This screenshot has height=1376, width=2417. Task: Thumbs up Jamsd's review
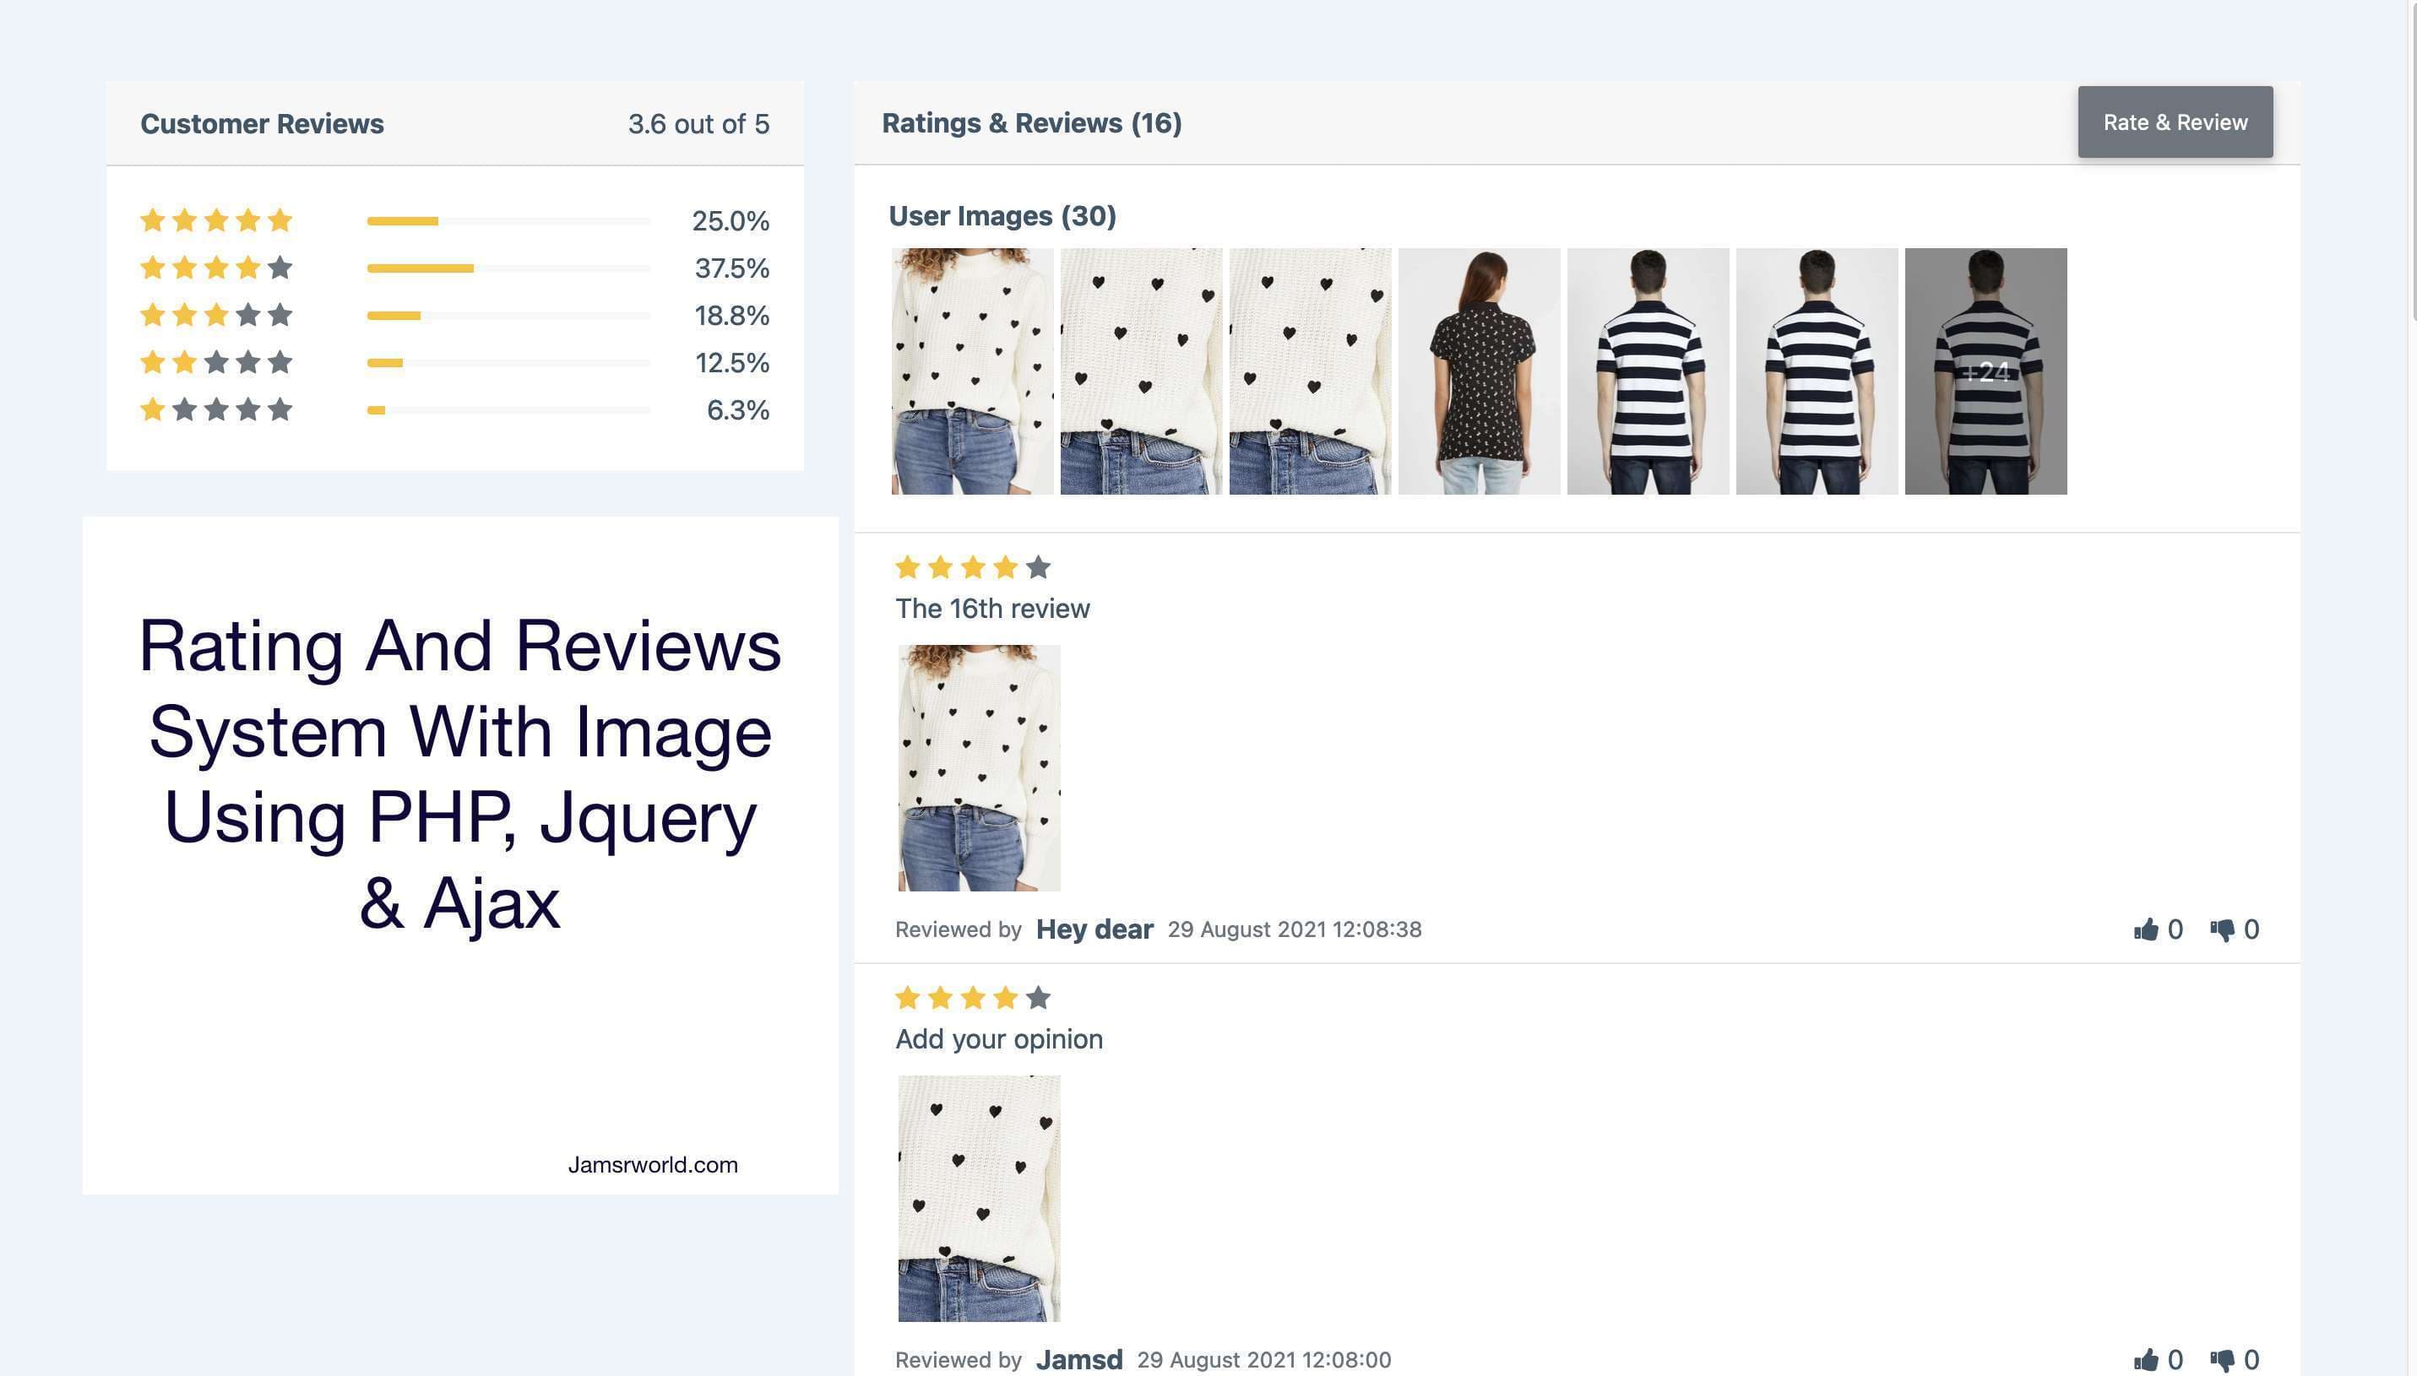point(2146,1360)
